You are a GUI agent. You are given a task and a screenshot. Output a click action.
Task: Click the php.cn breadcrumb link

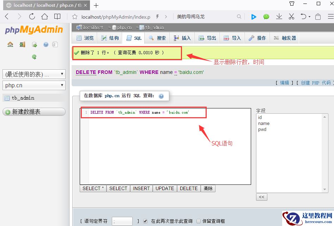pos(124,27)
